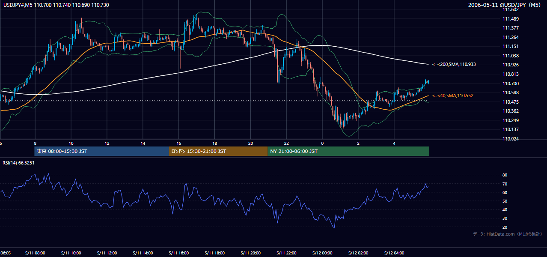The width and height of the screenshot is (547, 257).
Task: Click the 2006-05-11 USD/JPY (M5) title
Action: [504, 5]
